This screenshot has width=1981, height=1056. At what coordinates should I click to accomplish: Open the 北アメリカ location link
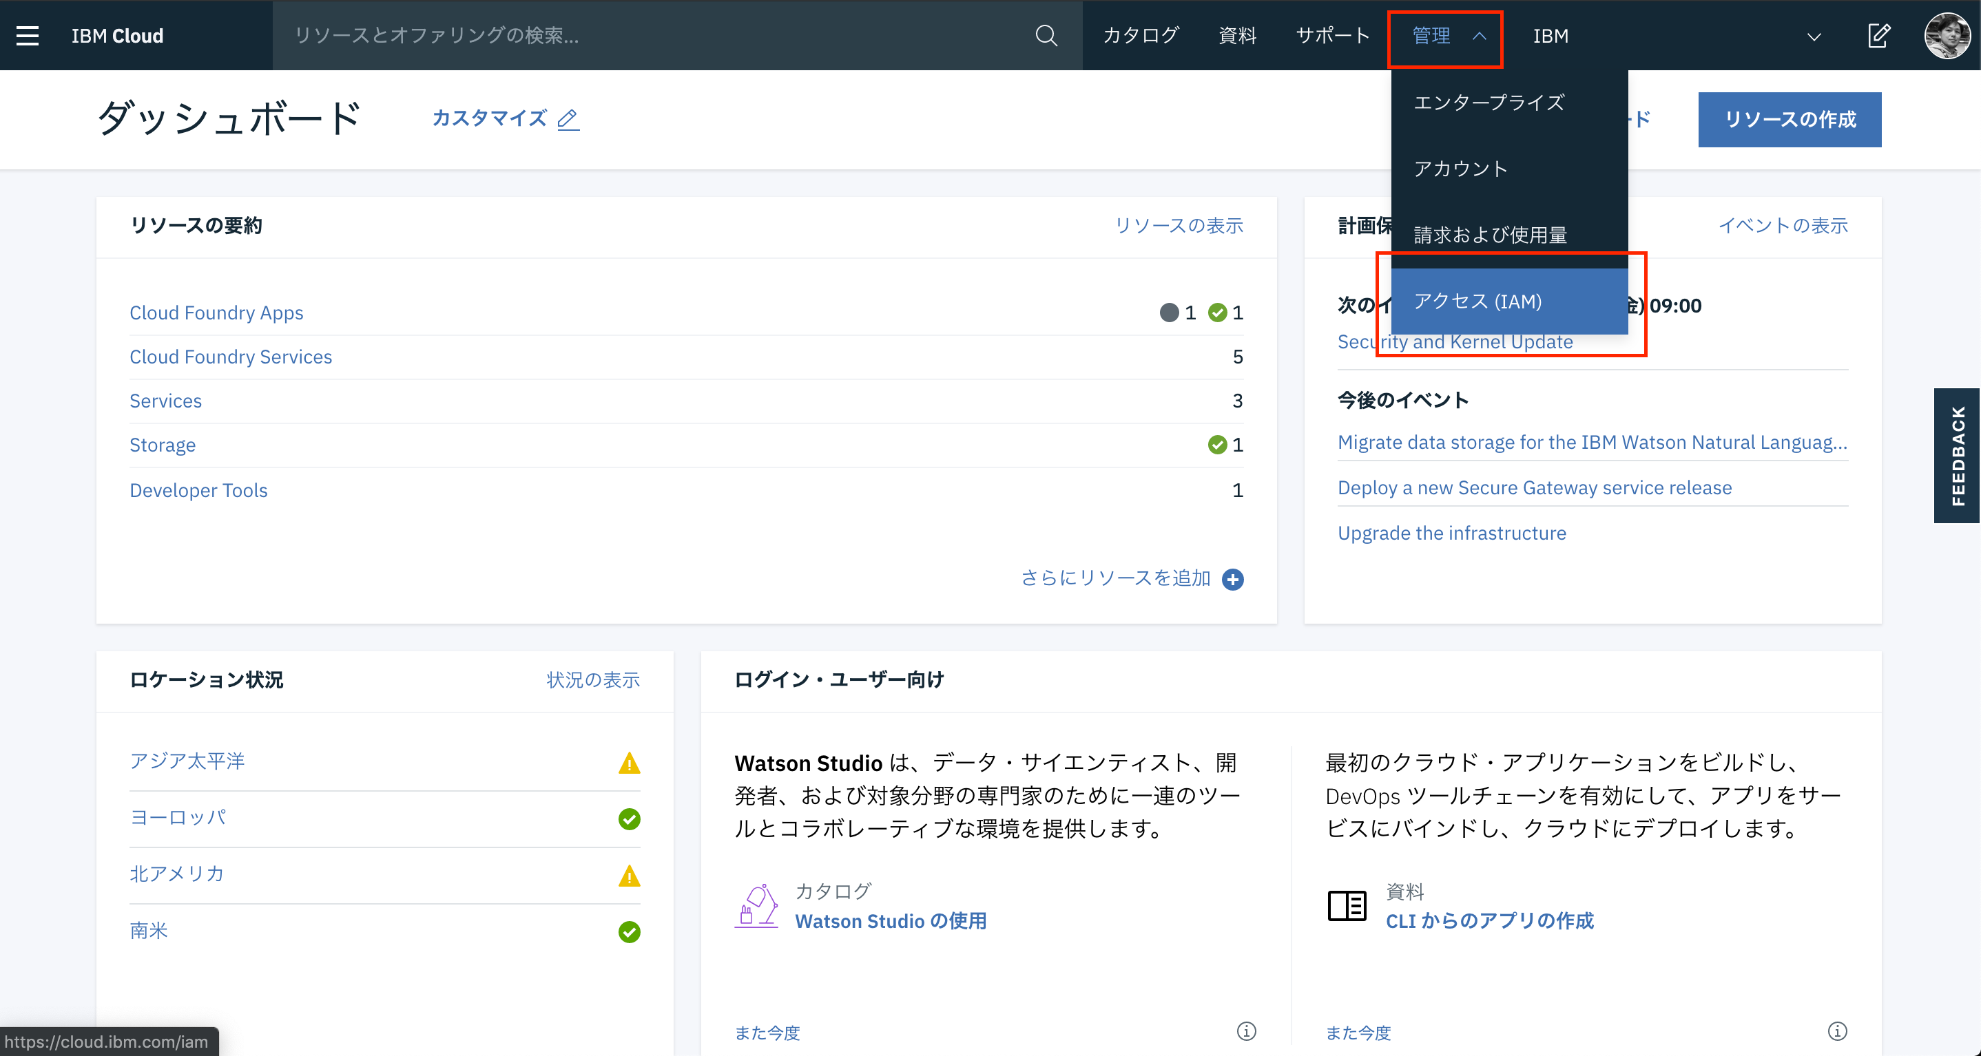pyautogui.click(x=176, y=874)
